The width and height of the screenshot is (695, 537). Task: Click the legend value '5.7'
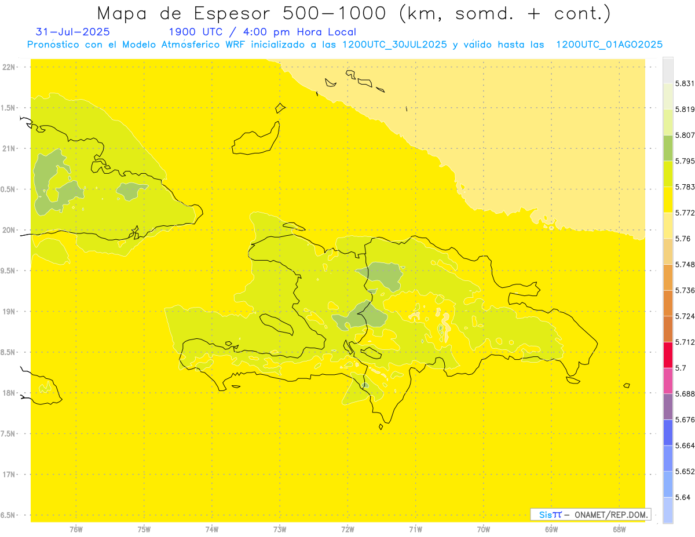(681, 368)
